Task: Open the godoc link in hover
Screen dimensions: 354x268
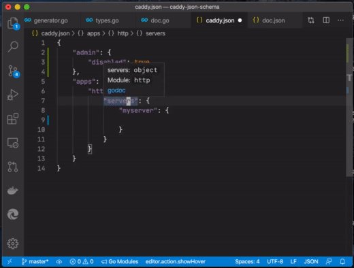Action: click(116, 90)
